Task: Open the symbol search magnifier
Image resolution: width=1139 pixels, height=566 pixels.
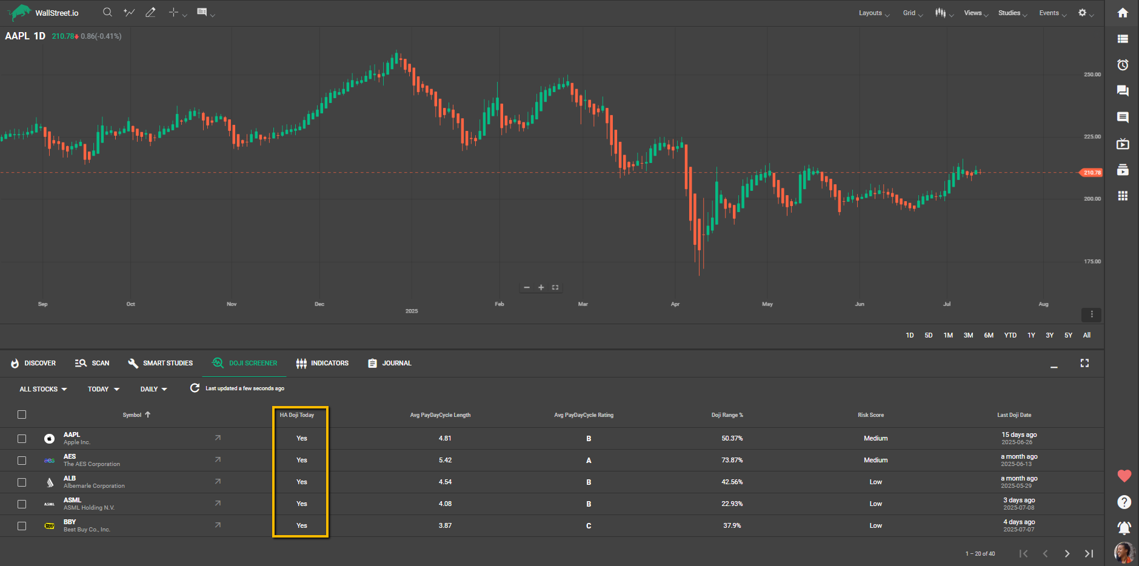Action: tap(107, 12)
